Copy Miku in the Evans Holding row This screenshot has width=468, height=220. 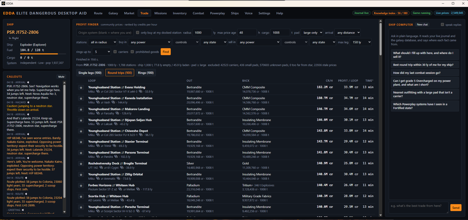[x=98, y=91]
